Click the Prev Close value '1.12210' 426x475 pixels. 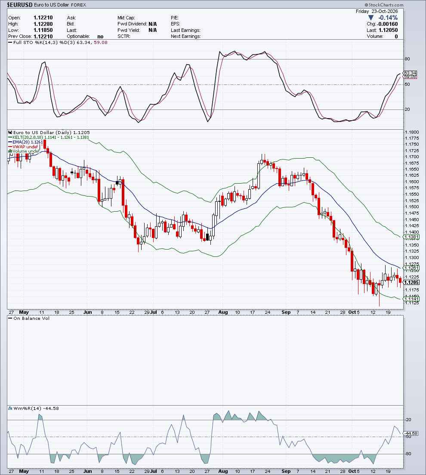coord(43,36)
